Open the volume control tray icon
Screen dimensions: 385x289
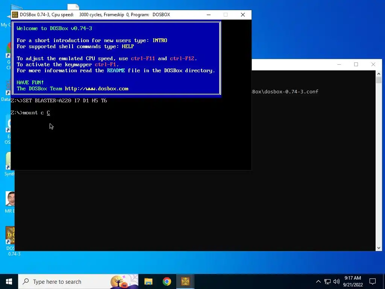(x=336, y=281)
